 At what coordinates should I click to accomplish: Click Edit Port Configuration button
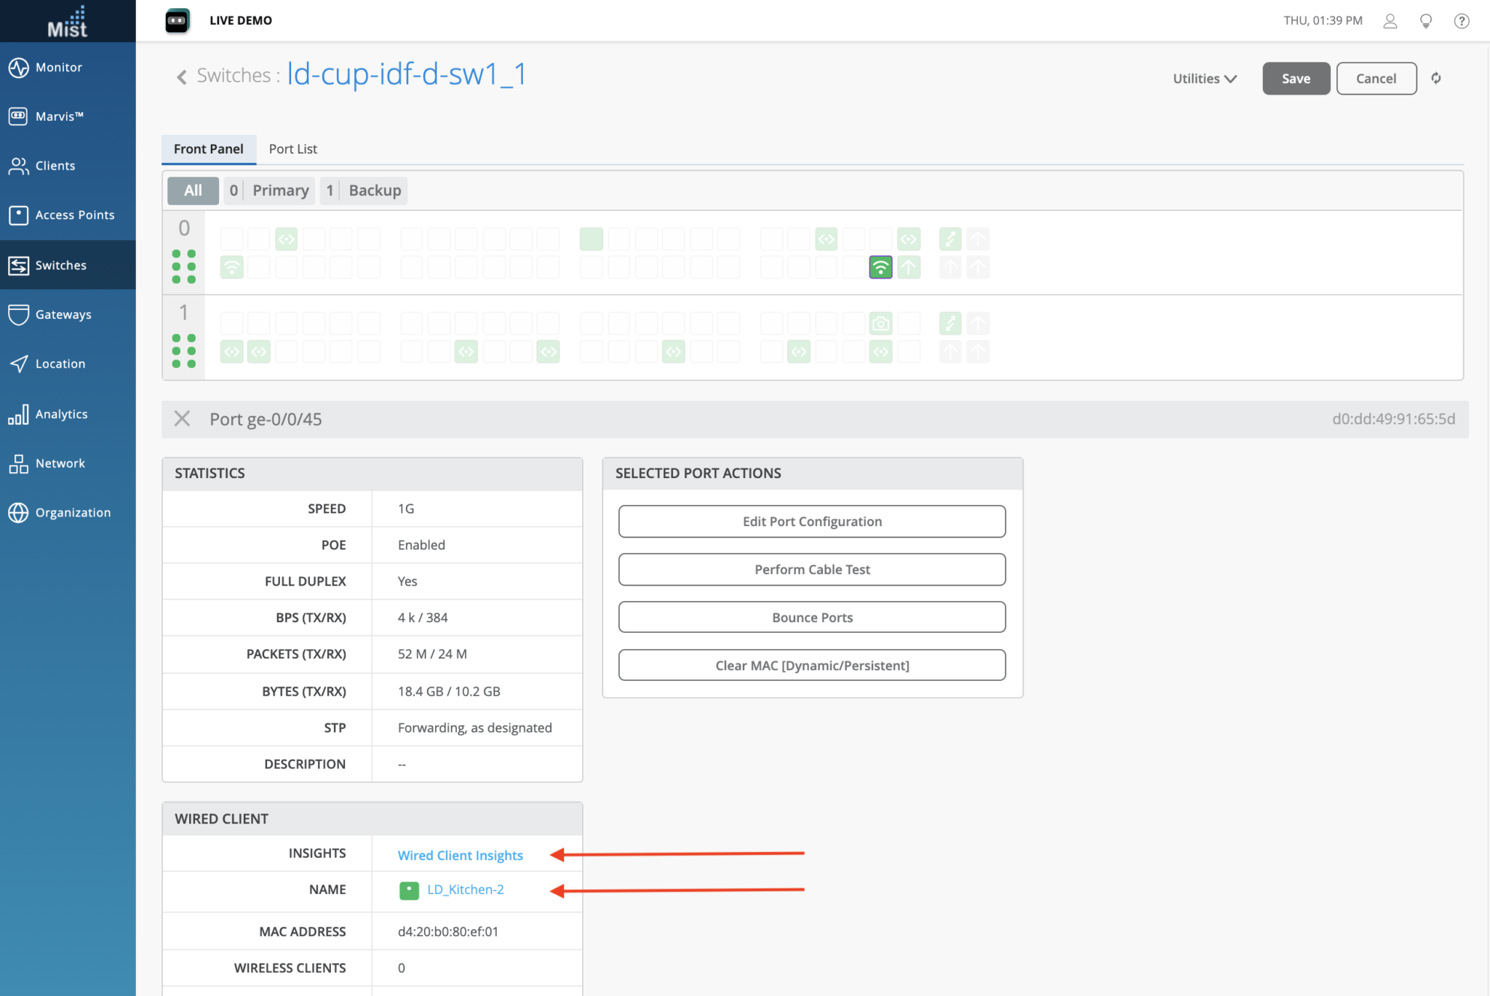pos(812,522)
